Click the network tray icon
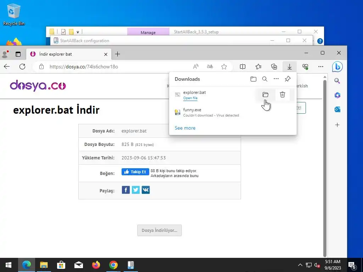363x272 pixels. tap(309, 265)
